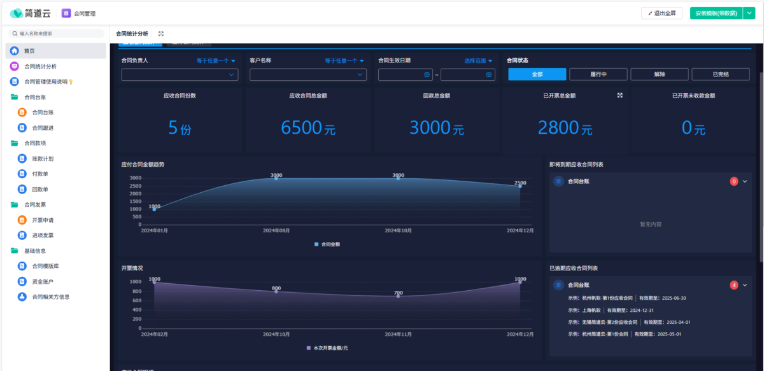Viewport: 764px width, 371px height.
Task: Toggle the 合同金额 legend color swatch
Action: 316,244
